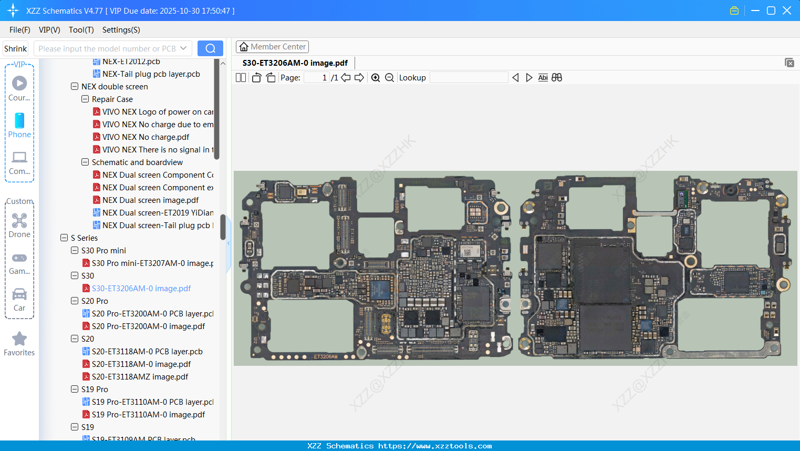Select the Computer sidebar category
800x451 pixels.
pyautogui.click(x=19, y=162)
